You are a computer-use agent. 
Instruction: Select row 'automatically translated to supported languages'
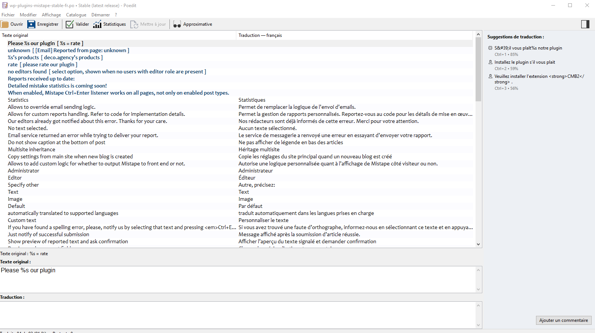click(237, 213)
